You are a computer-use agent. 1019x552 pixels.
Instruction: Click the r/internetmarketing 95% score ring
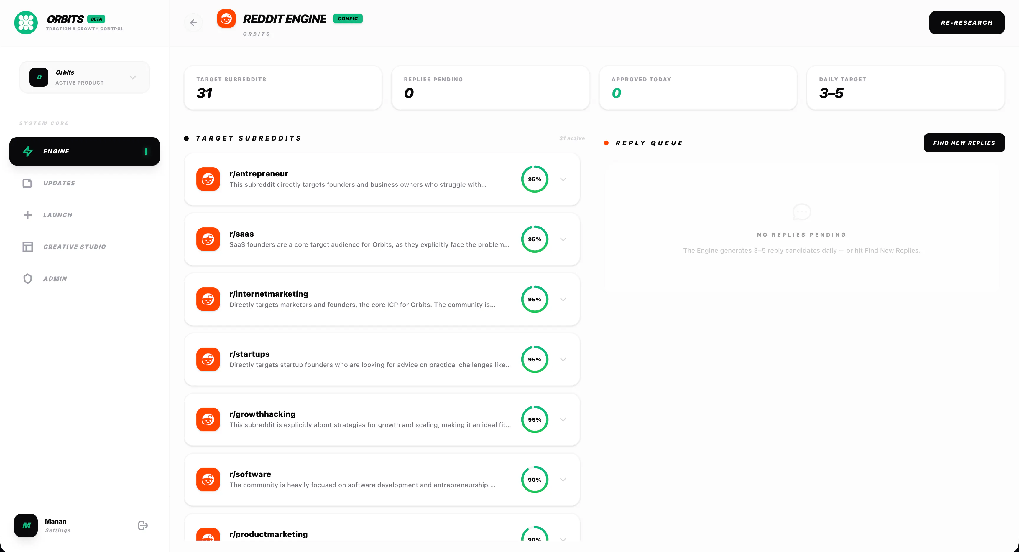click(x=535, y=299)
